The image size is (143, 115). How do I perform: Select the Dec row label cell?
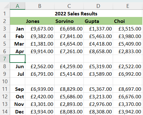coord(18,112)
